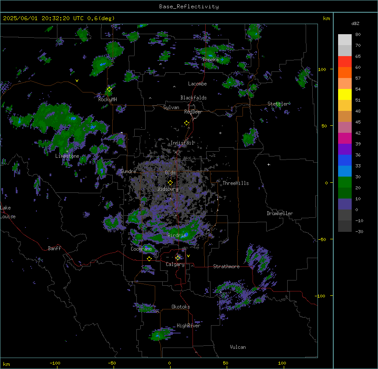Image resolution: width=378 pixels, height=369 pixels.
Task: Click the Sylvan label
Action: click(x=171, y=107)
